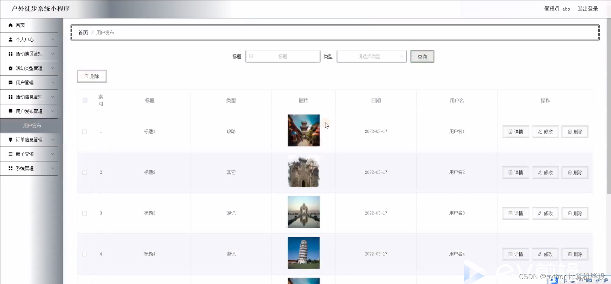Click 删除 trash icon in row 标题3

(570, 213)
